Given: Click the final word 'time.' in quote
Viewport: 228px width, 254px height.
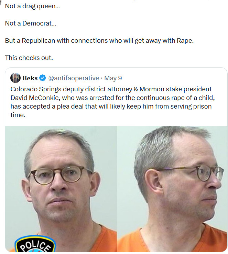Looking at the screenshot, I should [x=18, y=115].
